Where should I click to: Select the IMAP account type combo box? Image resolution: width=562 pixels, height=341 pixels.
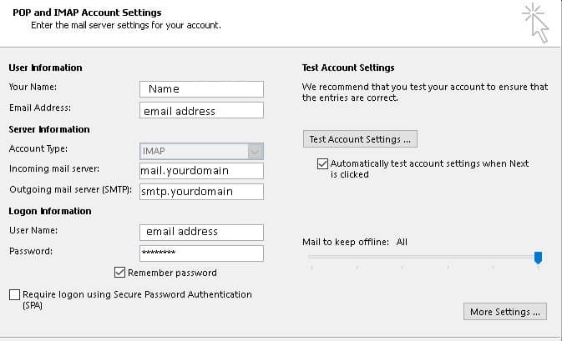(x=201, y=151)
